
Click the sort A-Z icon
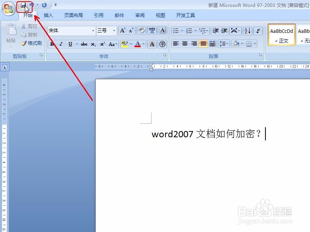tap(248, 31)
